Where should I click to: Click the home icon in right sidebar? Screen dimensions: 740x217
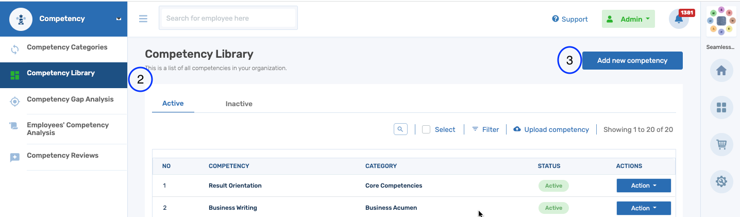pyautogui.click(x=721, y=71)
